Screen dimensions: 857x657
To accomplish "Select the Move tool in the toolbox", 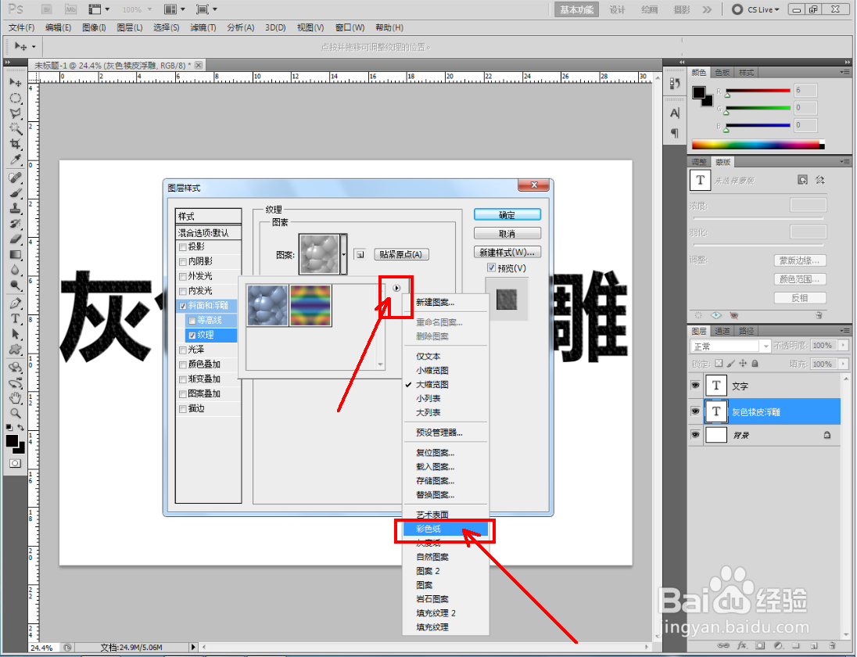I will click(x=16, y=83).
